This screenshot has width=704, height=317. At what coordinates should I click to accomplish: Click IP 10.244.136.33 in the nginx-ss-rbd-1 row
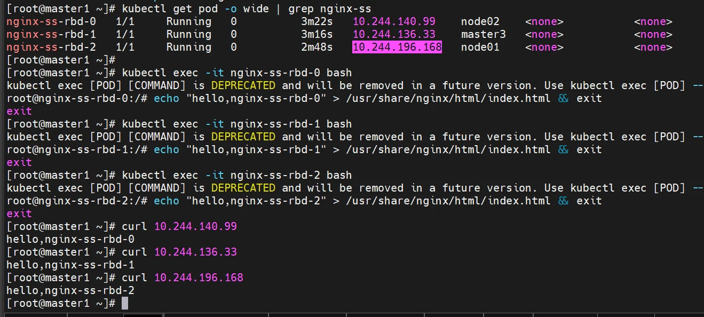[394, 34]
